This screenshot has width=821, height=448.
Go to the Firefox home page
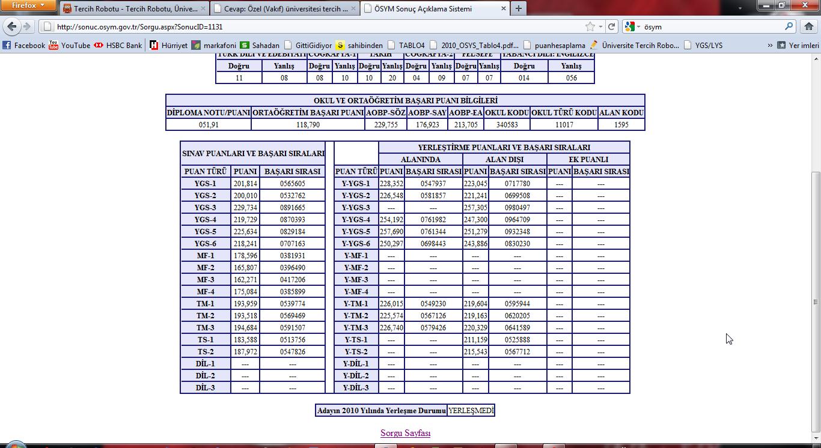point(808,26)
